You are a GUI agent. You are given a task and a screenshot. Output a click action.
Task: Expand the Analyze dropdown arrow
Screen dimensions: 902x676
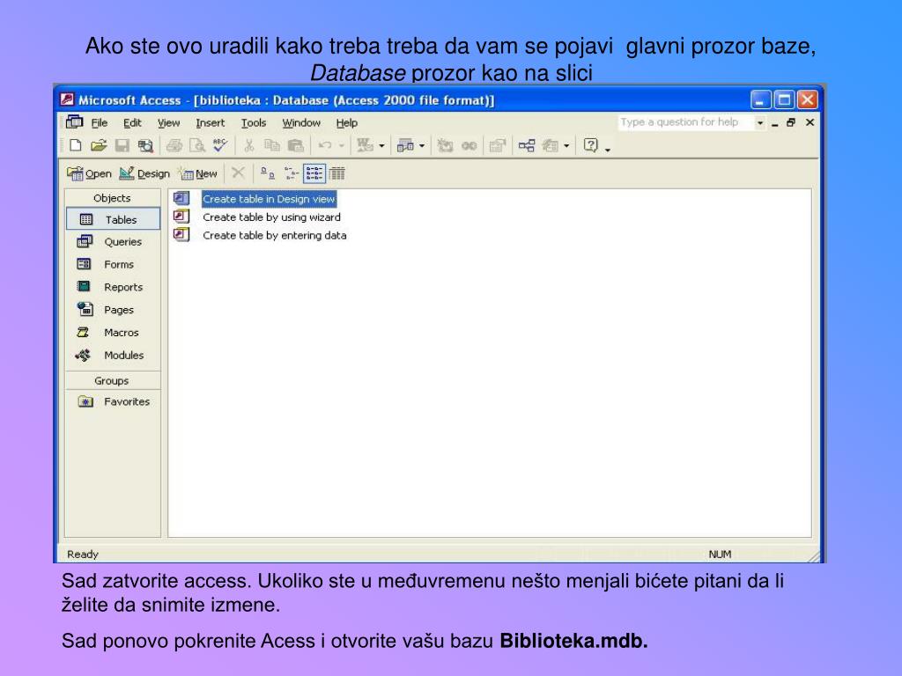coord(422,146)
